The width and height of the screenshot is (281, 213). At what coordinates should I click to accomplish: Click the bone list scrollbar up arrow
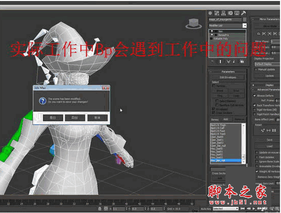[x=244, y=126]
